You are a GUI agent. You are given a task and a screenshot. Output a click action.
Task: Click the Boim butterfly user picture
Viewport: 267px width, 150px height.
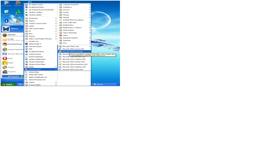click(6, 29)
